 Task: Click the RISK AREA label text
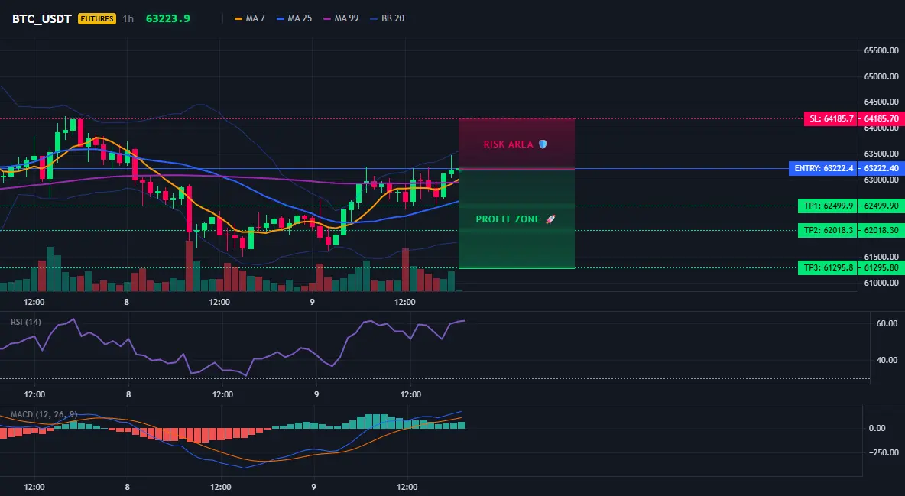tap(508, 144)
